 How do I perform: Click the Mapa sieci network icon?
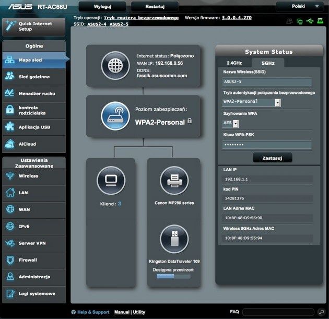point(9,60)
